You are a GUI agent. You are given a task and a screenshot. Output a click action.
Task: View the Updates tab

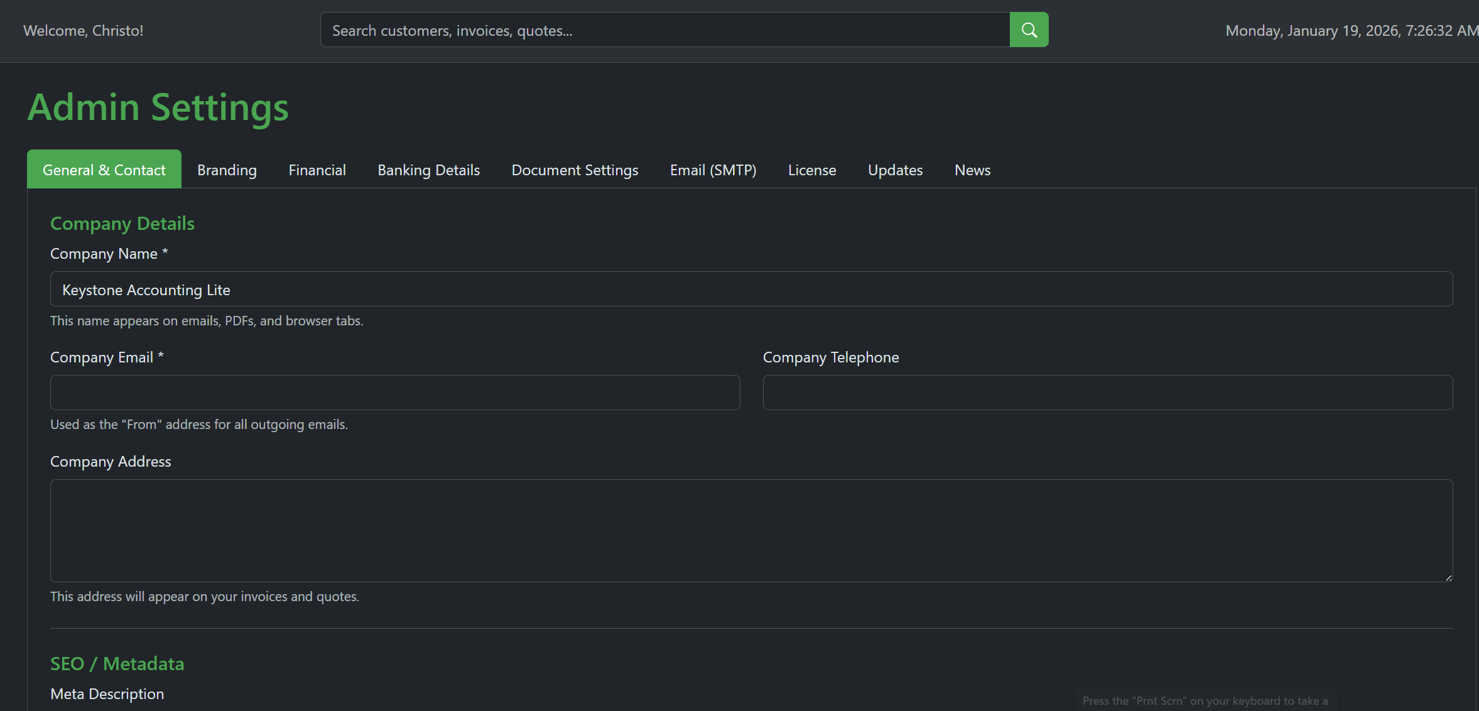[x=895, y=170]
